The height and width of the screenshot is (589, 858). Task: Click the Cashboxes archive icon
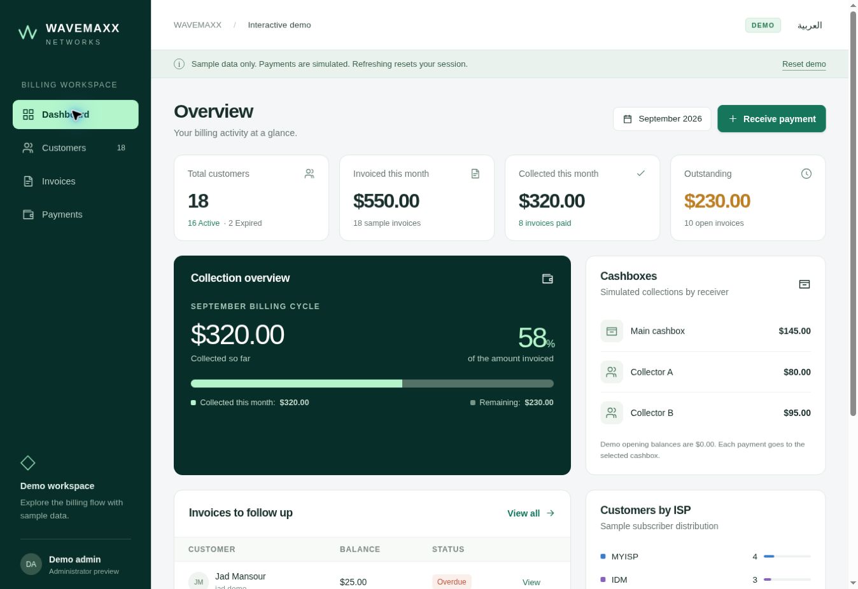click(805, 284)
